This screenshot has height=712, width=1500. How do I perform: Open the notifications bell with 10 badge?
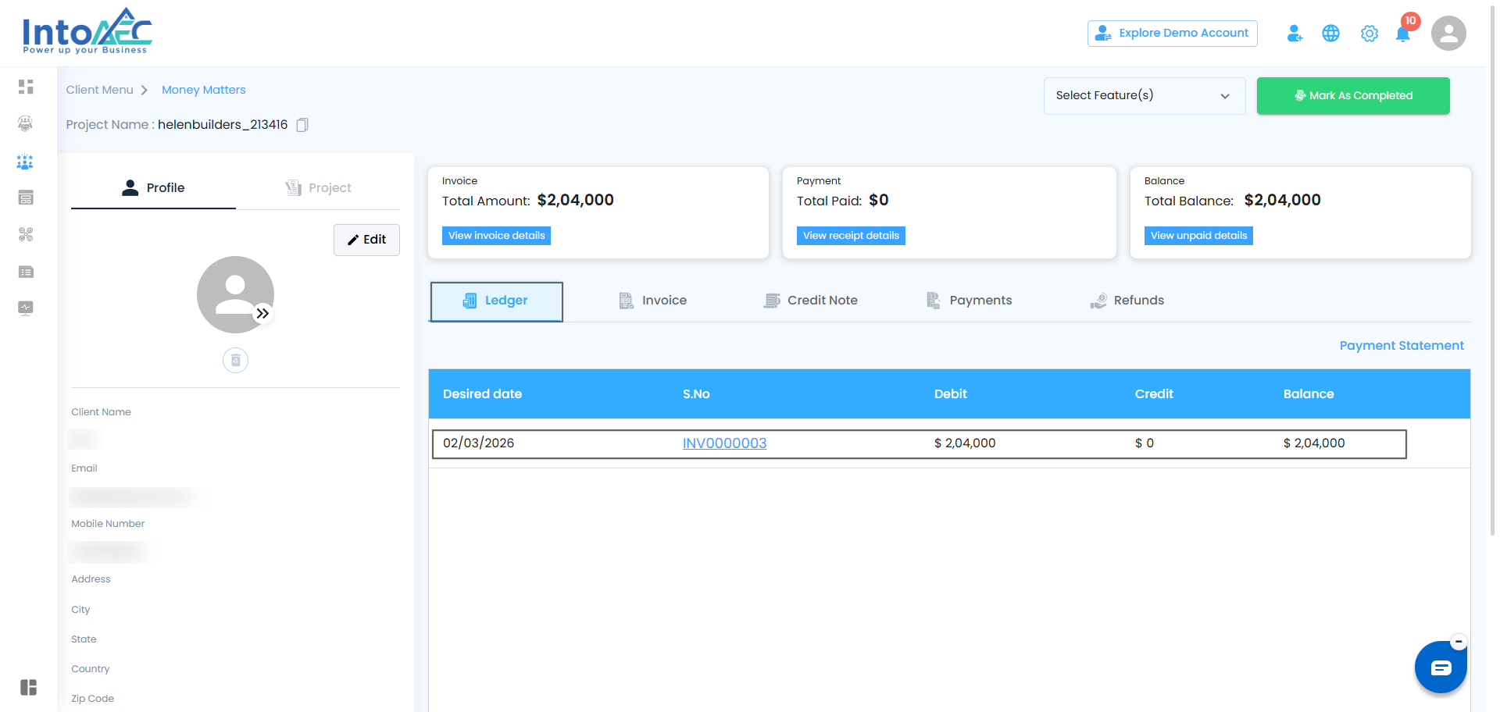point(1404,32)
